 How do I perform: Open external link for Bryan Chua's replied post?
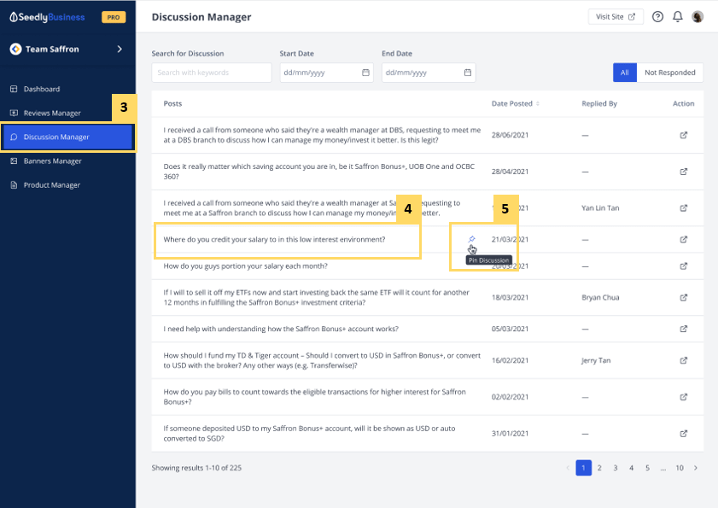click(683, 298)
